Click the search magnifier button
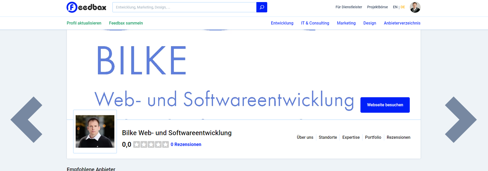 coord(262,7)
